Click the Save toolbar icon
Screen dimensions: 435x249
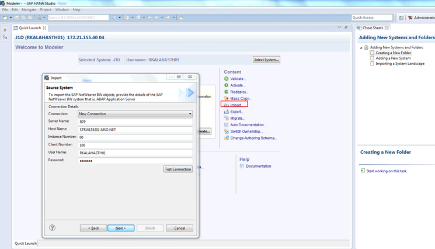(16, 18)
